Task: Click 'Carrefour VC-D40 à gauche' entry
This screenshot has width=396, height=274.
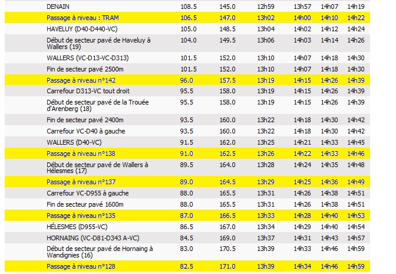Action: (x=85, y=131)
